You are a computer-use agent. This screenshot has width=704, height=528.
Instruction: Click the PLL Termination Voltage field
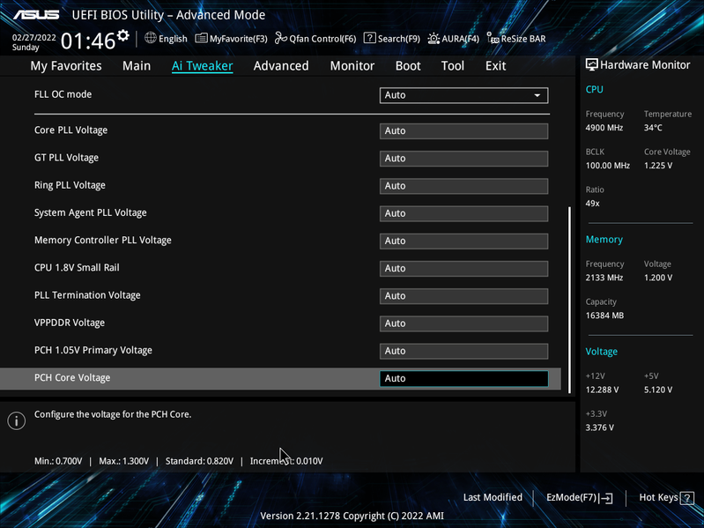[463, 296]
